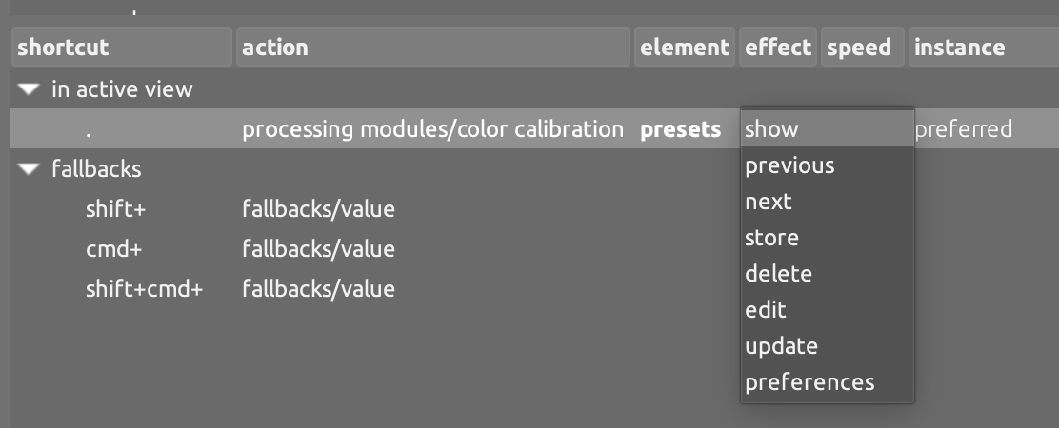Click the effect column header
Image resolution: width=1059 pixels, height=428 pixels.
[778, 47]
